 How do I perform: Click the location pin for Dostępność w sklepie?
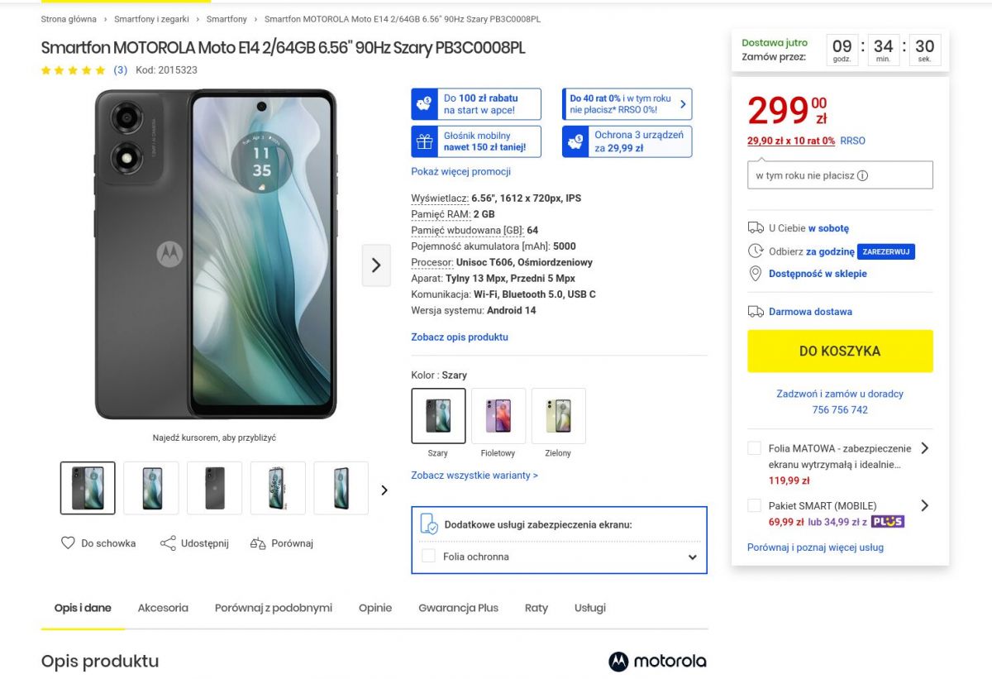click(x=755, y=274)
